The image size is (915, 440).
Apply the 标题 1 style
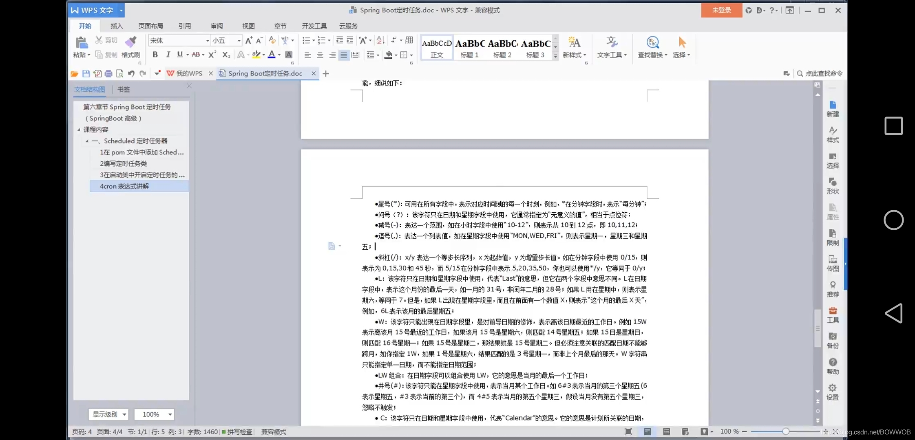(469, 48)
